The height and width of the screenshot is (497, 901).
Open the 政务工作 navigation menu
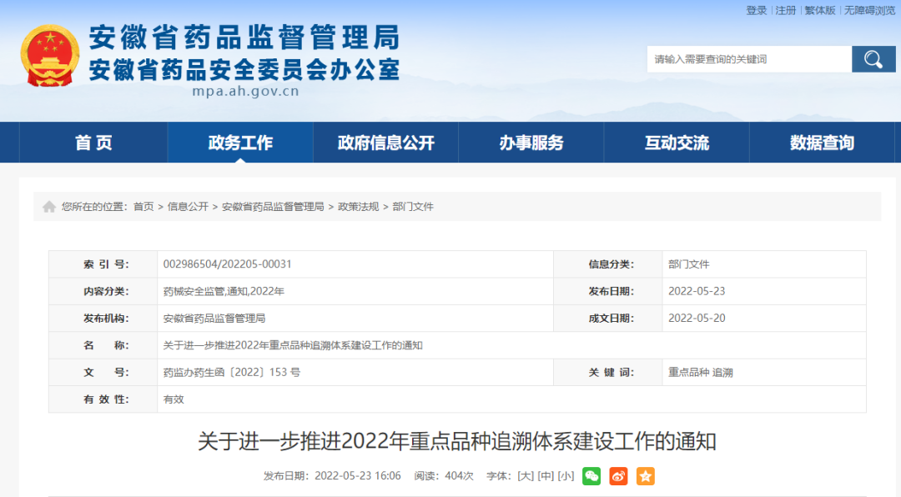point(240,142)
